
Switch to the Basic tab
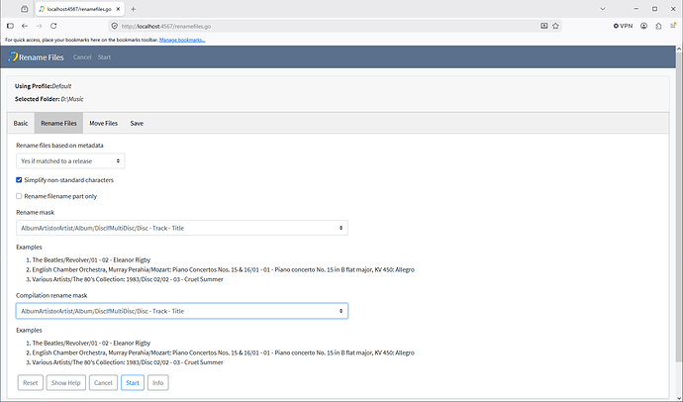click(x=21, y=123)
